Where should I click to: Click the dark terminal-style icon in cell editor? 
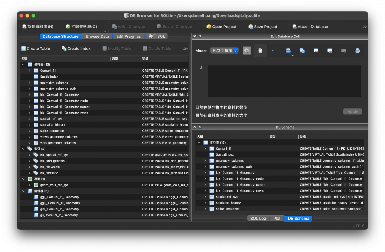274,51
